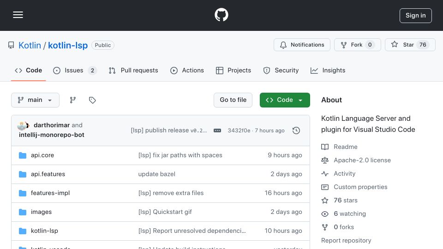Star the kotlin-lsp repository
Screen dimensions: 443x249
click(410, 45)
